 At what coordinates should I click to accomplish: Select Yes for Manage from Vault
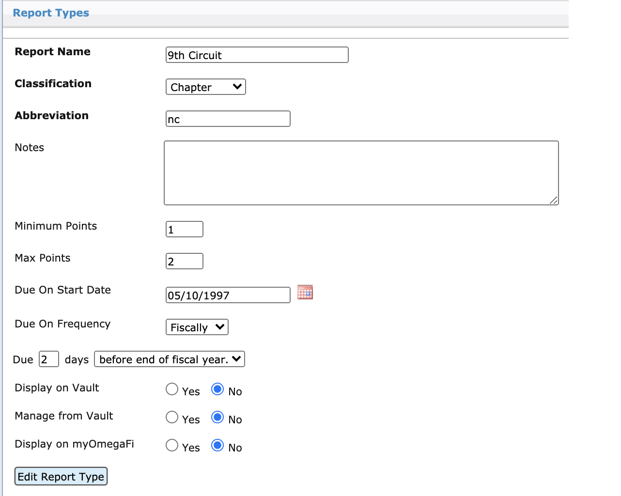point(172,417)
